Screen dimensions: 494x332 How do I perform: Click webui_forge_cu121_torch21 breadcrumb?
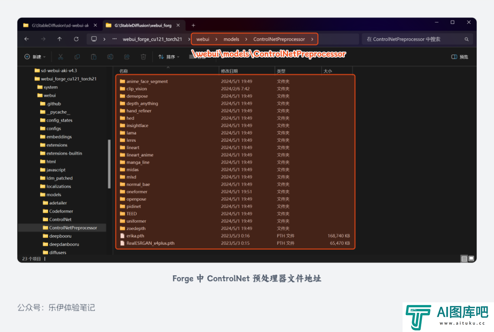coord(152,39)
